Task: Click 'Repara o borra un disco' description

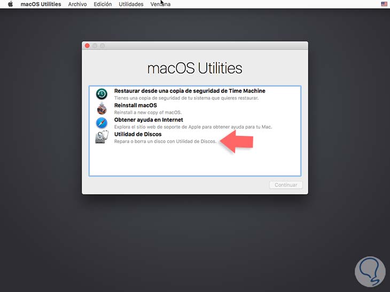Action: (165, 141)
